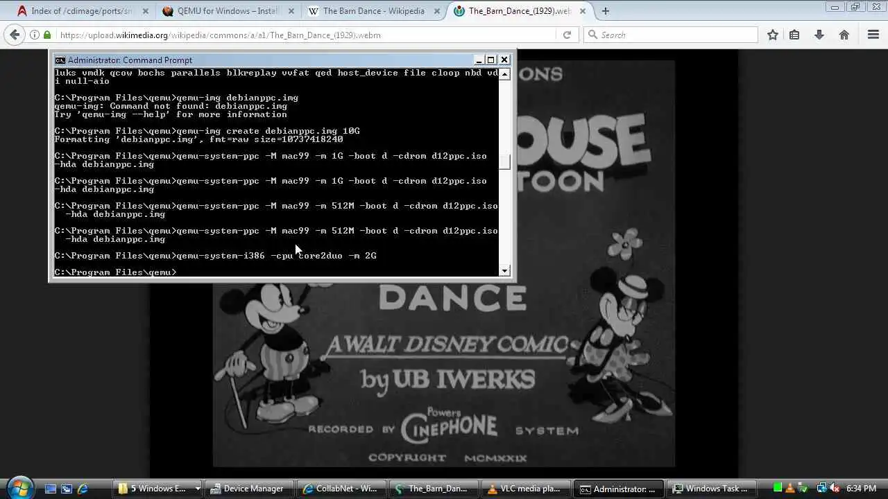Click Show Desktop quick launch icon
The height and width of the screenshot is (499, 888).
(51, 489)
